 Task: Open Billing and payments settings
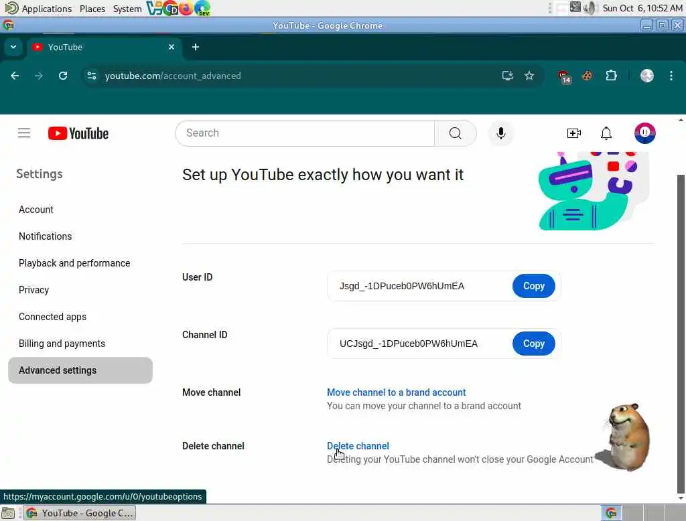pyautogui.click(x=62, y=344)
